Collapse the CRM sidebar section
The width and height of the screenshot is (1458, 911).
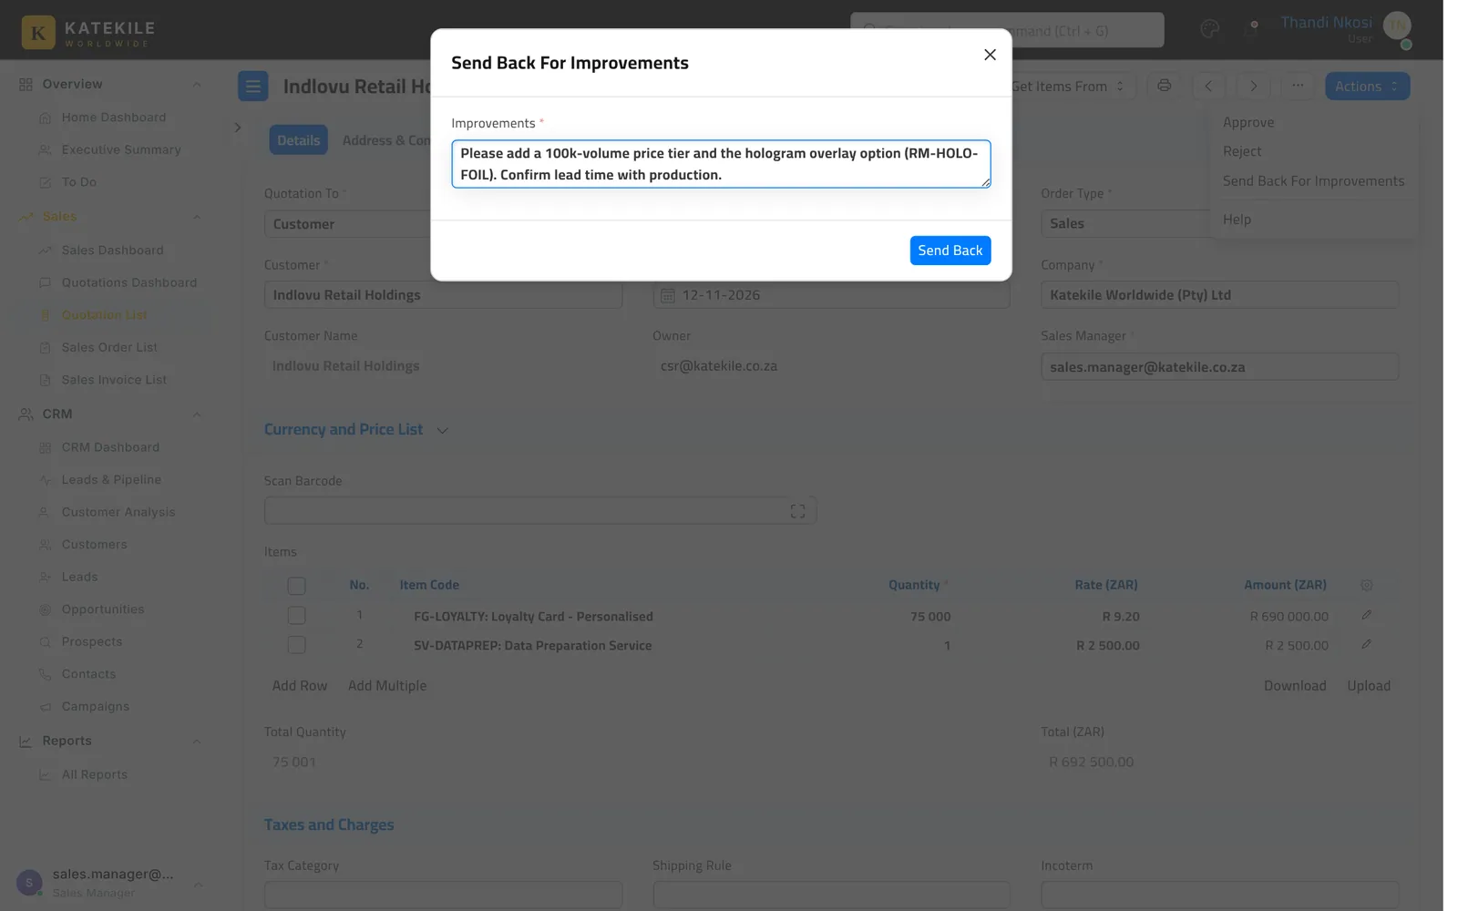(196, 415)
